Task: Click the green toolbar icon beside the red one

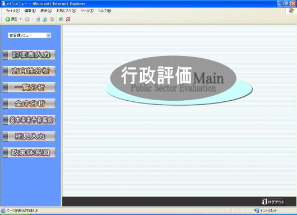Action: click(61, 19)
